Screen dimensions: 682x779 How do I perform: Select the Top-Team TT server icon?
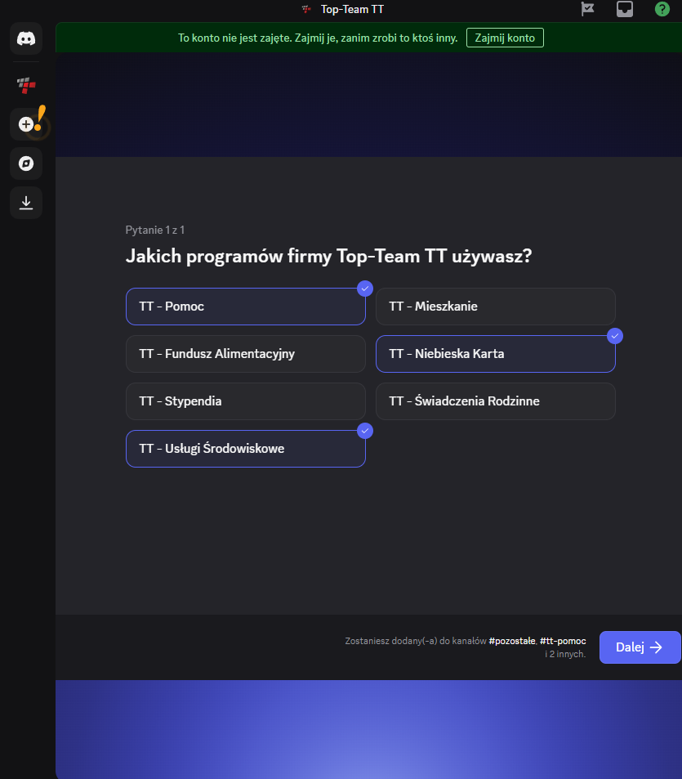[x=26, y=85]
